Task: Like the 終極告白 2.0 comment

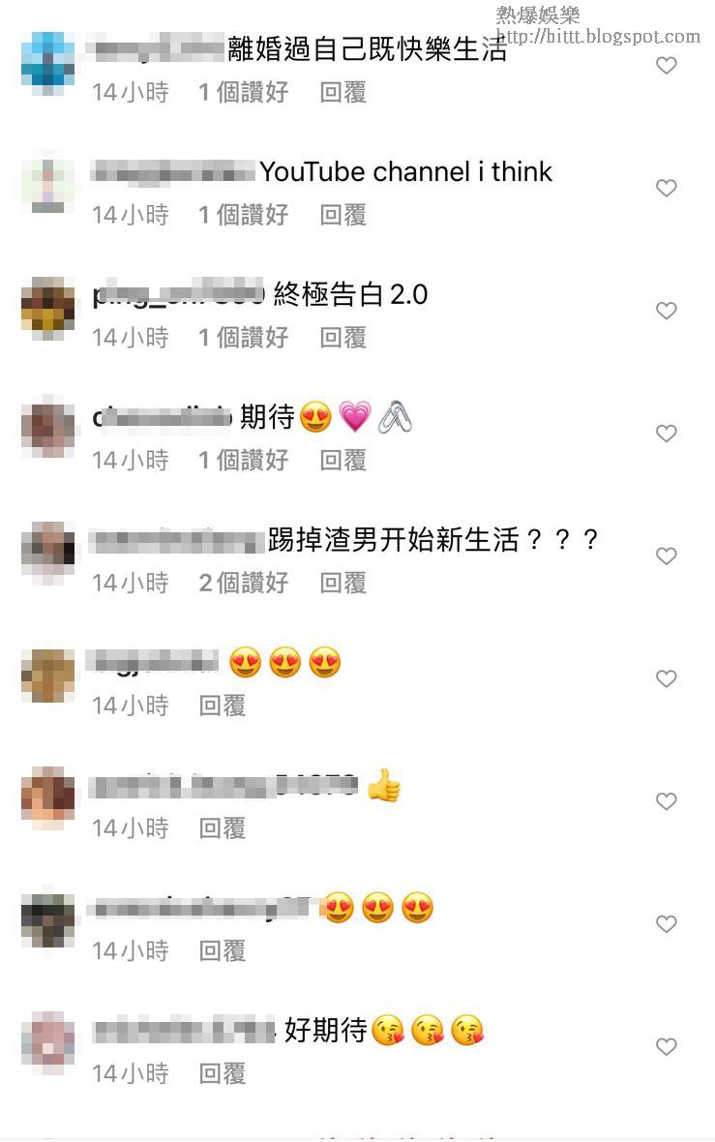Action: 667,311
